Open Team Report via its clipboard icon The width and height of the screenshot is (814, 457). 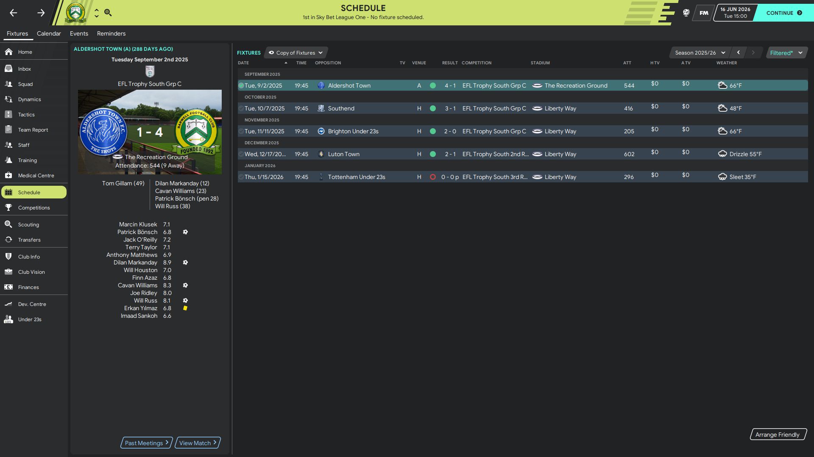click(x=8, y=129)
